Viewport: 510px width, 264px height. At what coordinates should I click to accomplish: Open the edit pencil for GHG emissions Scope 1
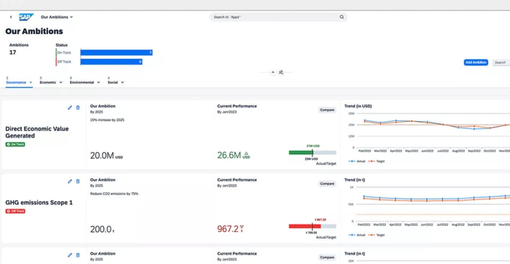(70, 181)
